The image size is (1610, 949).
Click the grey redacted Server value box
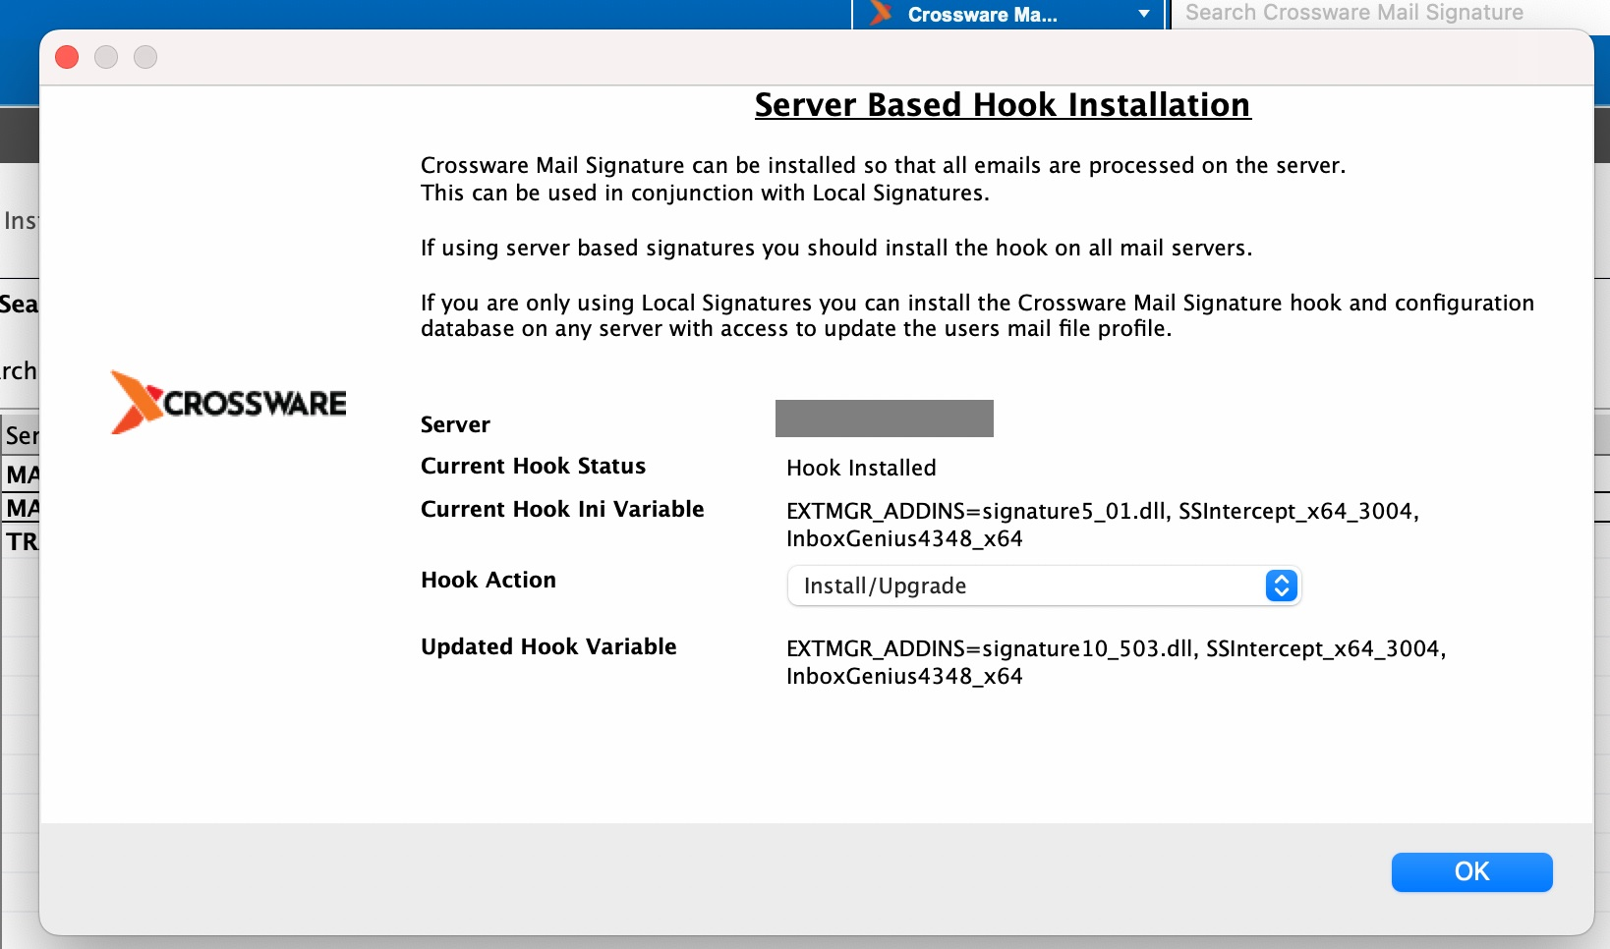pos(884,419)
